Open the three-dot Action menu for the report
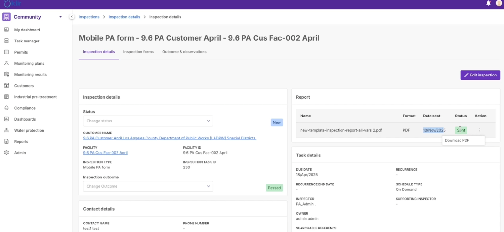The height and width of the screenshot is (232, 504). 480,130
